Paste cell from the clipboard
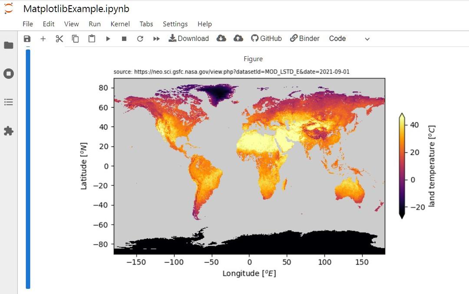This screenshot has height=294, width=469. point(92,39)
